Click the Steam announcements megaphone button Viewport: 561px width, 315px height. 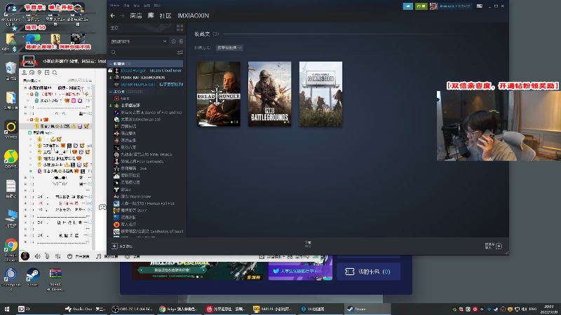click(408, 6)
